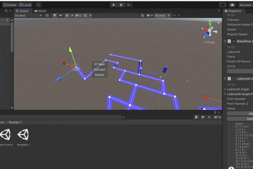Screen dimensions: 253x169
Task: Expand the Labirynth Graph property
Action: click(x=225, y=89)
